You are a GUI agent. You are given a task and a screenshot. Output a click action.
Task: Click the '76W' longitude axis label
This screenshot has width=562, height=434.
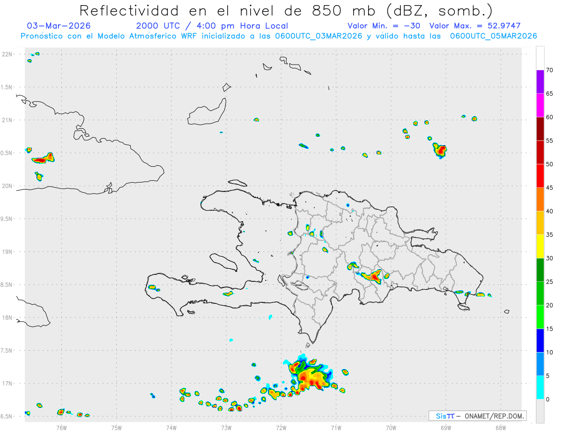61,427
